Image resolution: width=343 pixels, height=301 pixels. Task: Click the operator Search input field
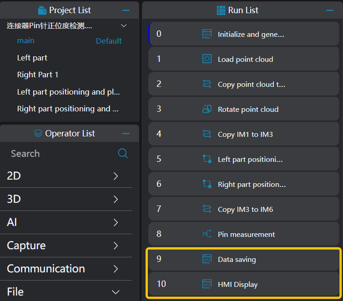point(59,154)
